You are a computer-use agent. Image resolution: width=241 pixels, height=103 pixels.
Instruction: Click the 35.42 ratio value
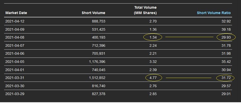[x=226, y=62]
